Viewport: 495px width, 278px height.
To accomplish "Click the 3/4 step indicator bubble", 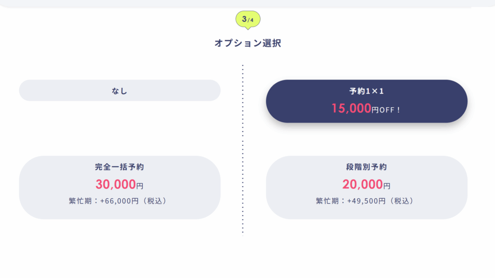I will pyautogui.click(x=247, y=19).
